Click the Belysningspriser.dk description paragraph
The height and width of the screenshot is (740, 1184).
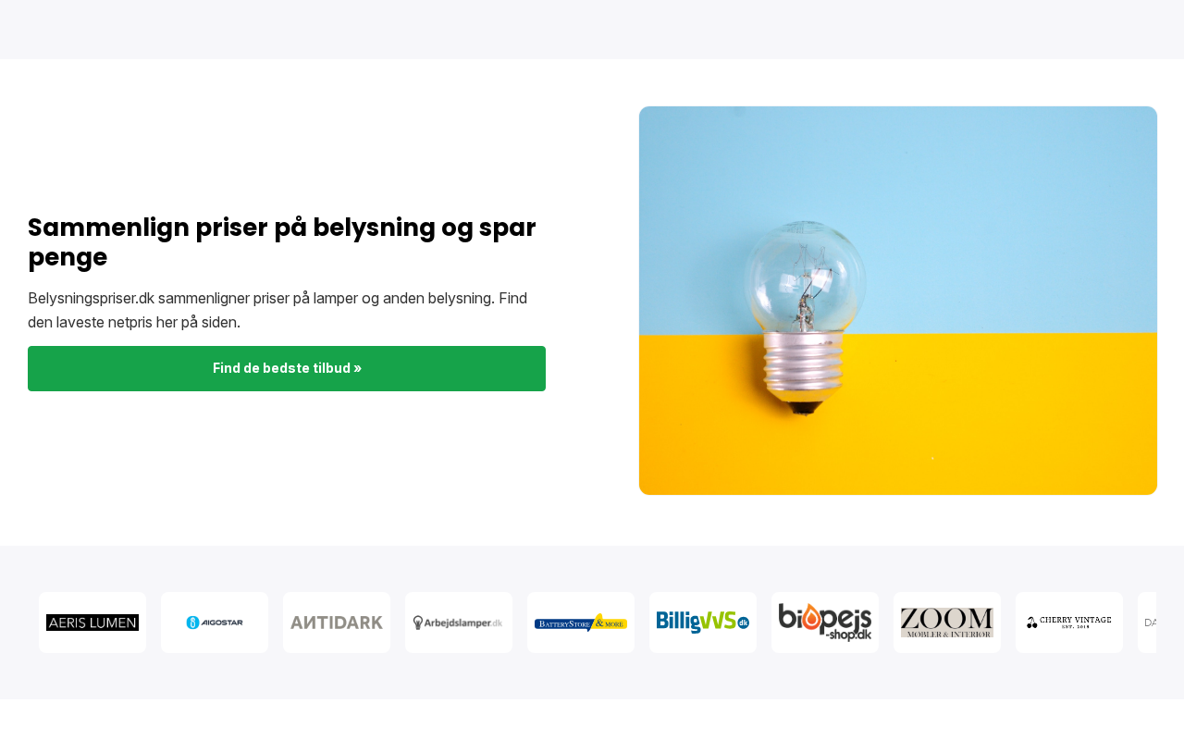click(277, 310)
